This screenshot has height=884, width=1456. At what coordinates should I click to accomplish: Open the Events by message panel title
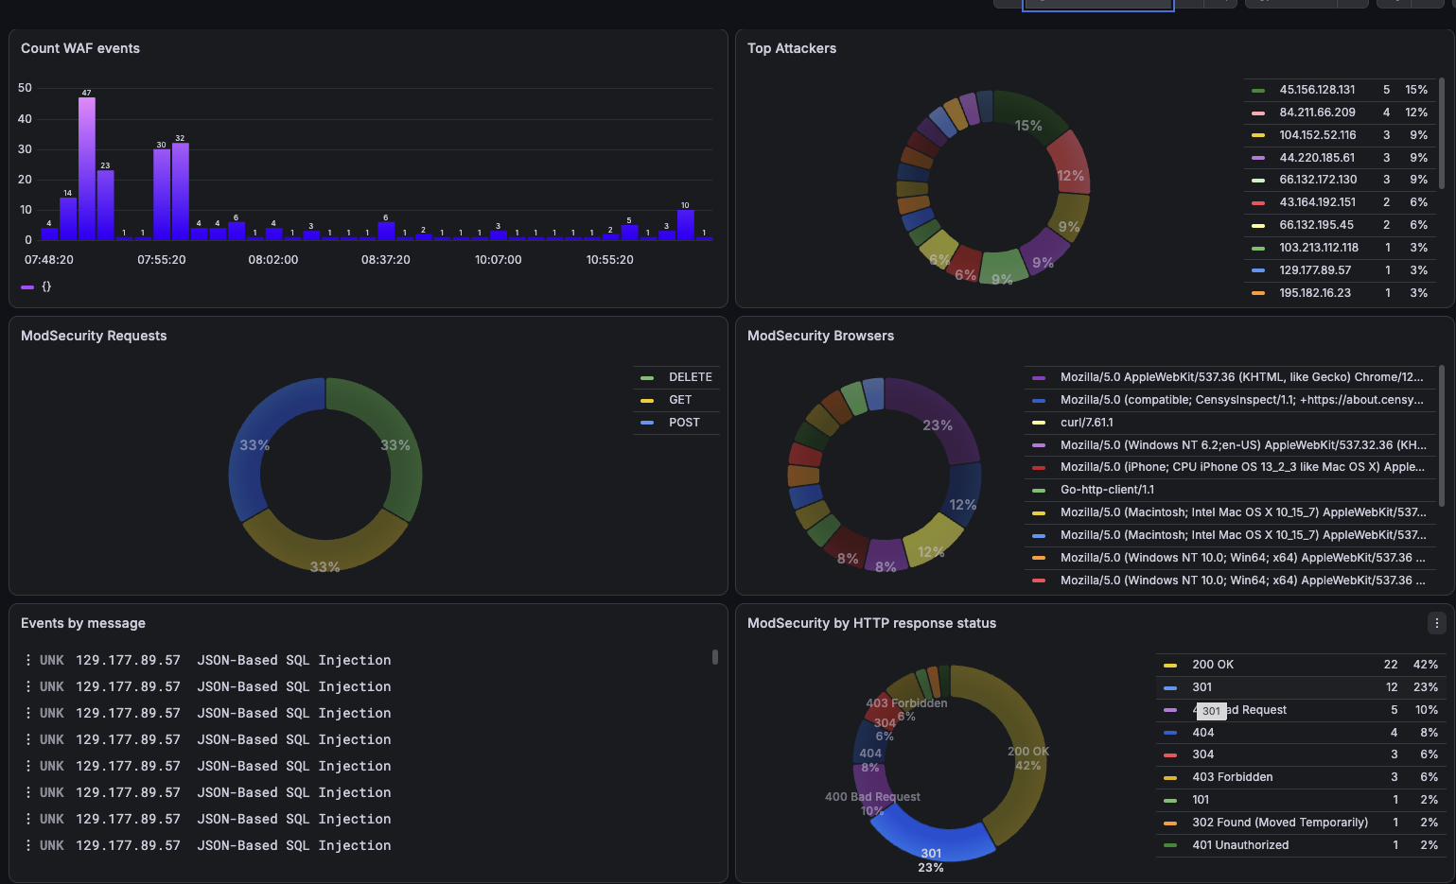[x=83, y=623]
